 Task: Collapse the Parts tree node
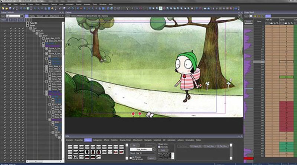click(x=37, y=33)
